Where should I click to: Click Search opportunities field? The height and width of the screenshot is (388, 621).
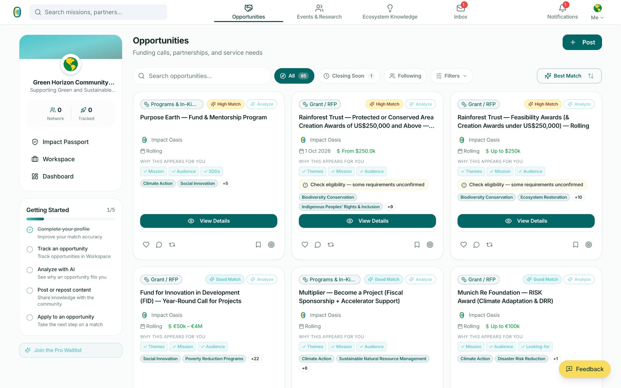pyautogui.click(x=202, y=76)
